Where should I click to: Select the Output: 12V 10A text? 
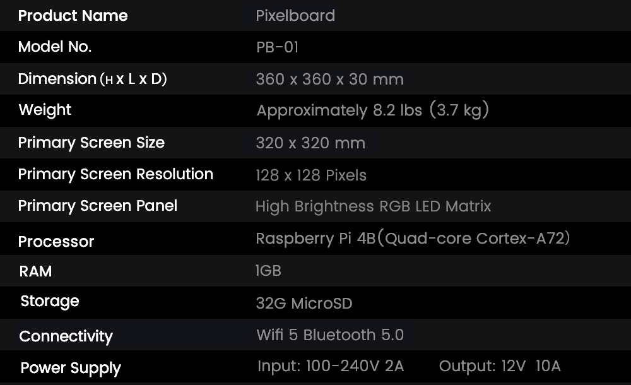[x=500, y=366]
